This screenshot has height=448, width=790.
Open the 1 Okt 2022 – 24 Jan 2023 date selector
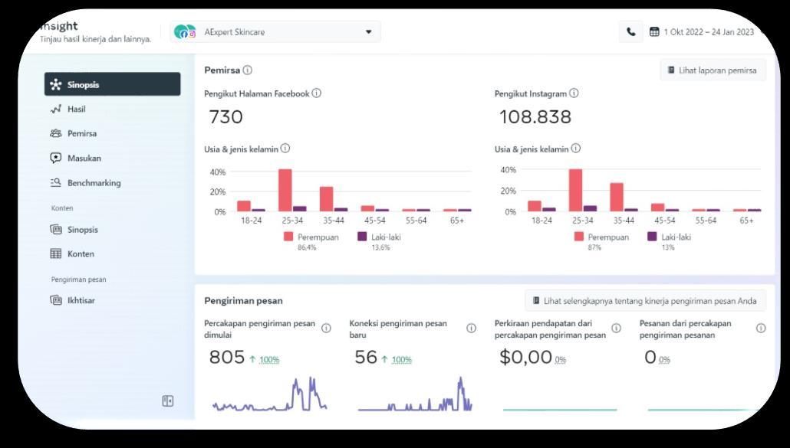pyautogui.click(x=709, y=31)
